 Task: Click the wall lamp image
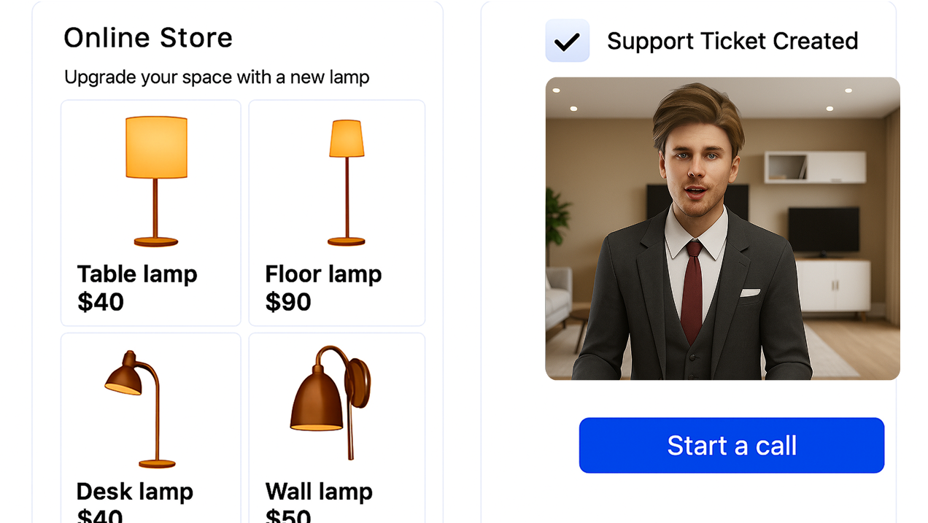click(330, 402)
